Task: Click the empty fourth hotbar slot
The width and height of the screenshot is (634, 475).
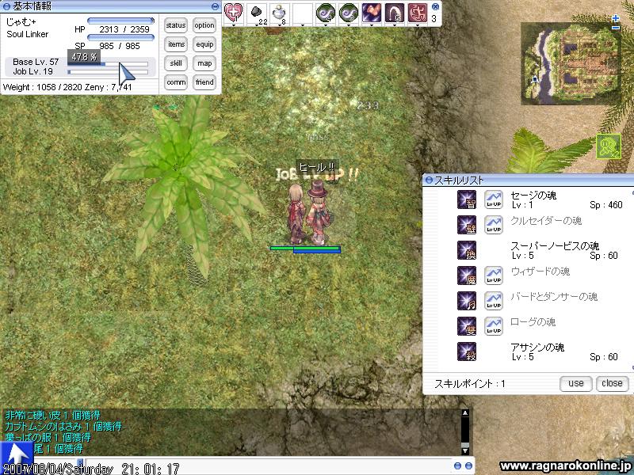Action: point(303,13)
